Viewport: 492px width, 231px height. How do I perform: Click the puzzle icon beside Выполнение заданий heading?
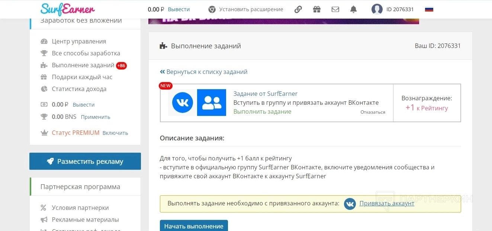point(163,46)
